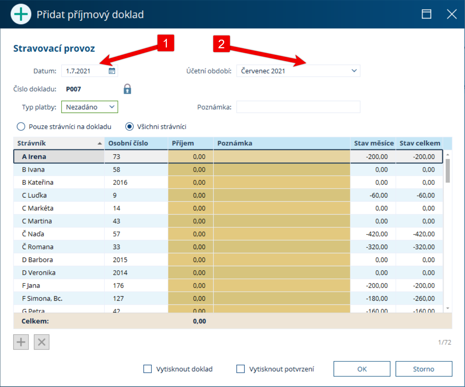465x387 pixels.
Task: Click Příjem cell for D Barbora
Action: 191,260
